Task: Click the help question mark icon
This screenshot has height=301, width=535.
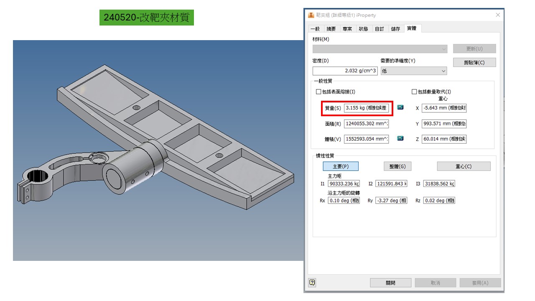Action: point(312,283)
